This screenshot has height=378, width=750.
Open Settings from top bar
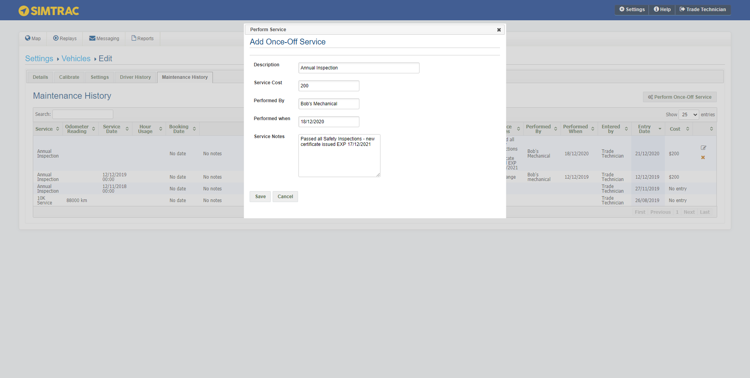pos(632,9)
